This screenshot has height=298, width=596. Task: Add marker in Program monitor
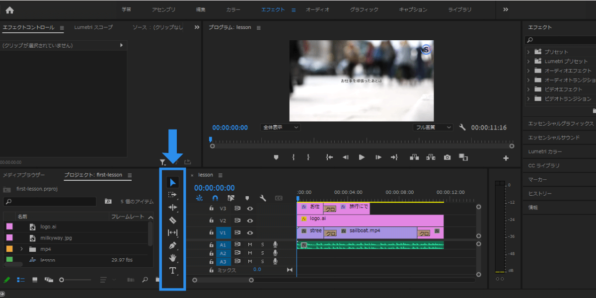point(277,157)
